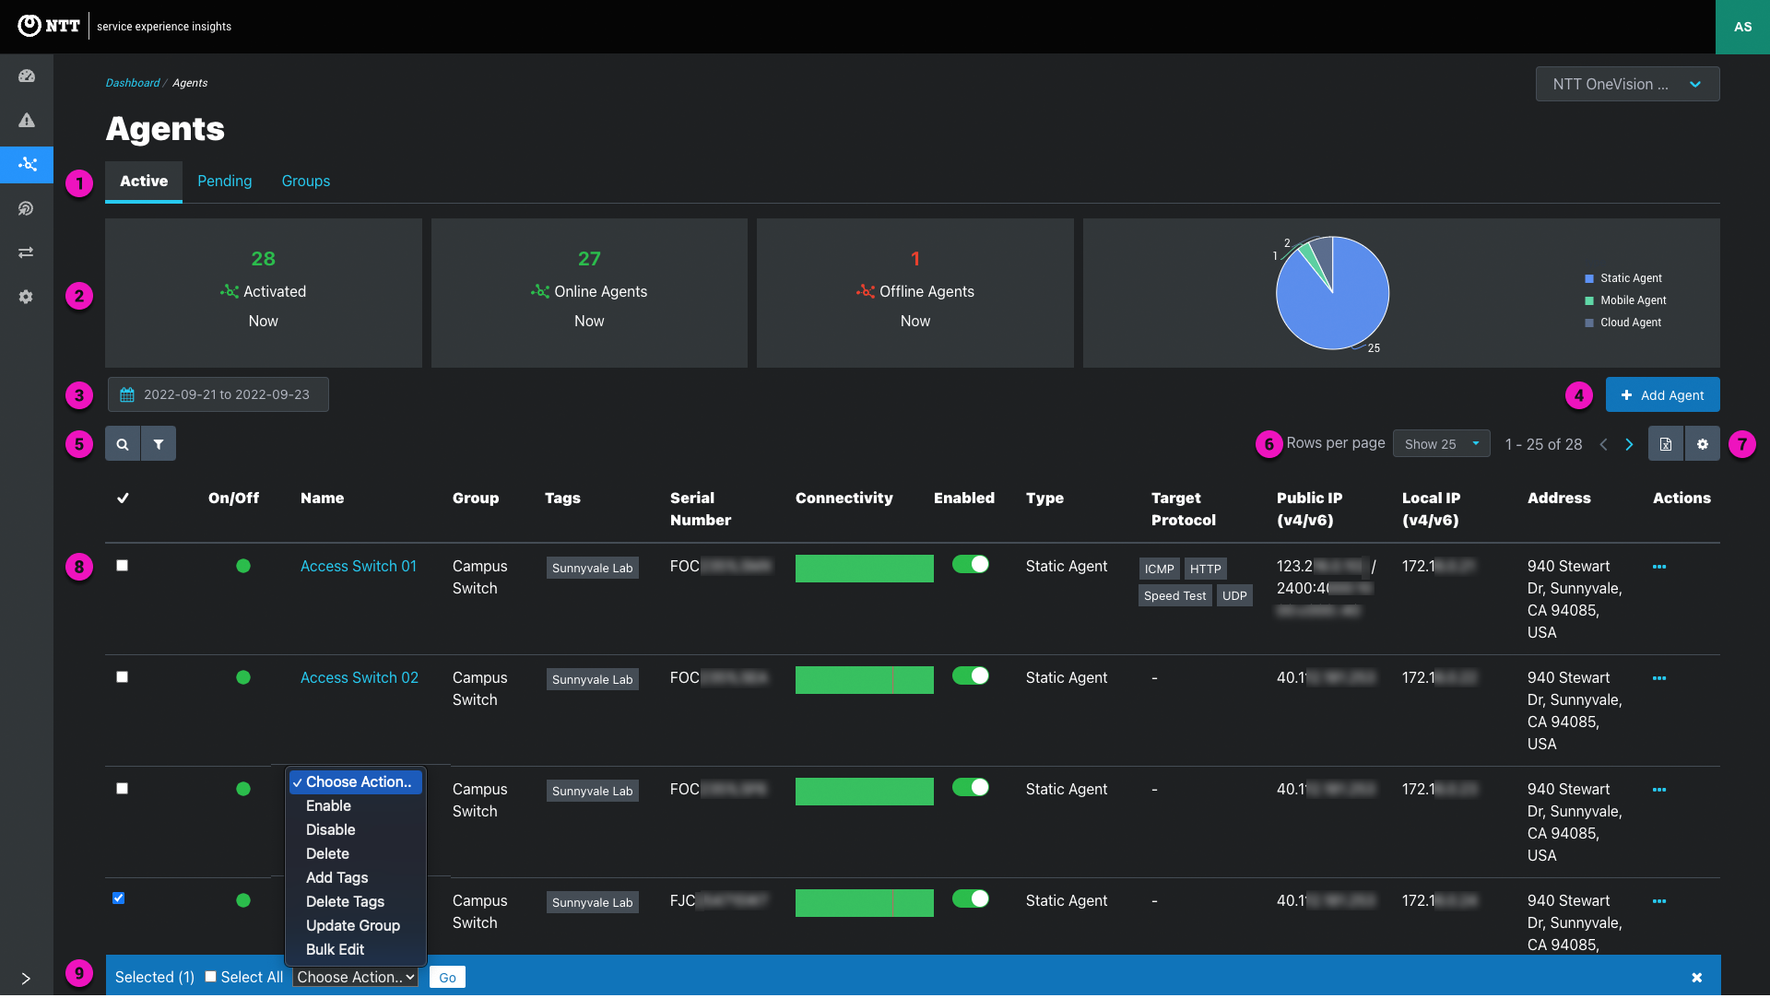
Task: Go to next page arrow
Action: coord(1629,444)
